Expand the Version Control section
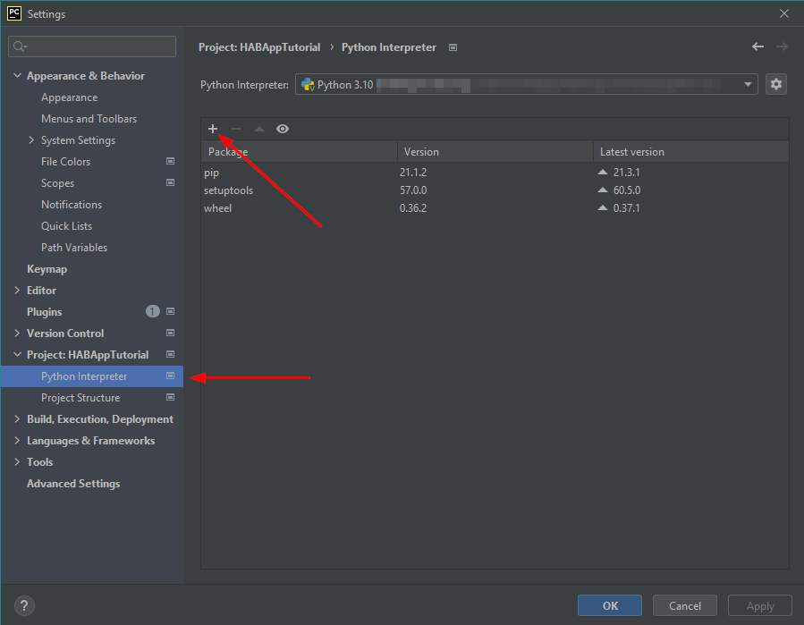The width and height of the screenshot is (804, 625). click(17, 334)
